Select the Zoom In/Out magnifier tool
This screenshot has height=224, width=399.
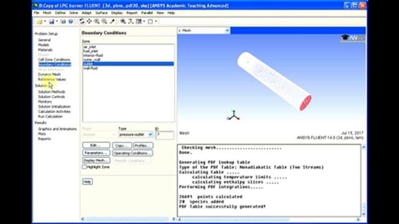tap(97, 22)
